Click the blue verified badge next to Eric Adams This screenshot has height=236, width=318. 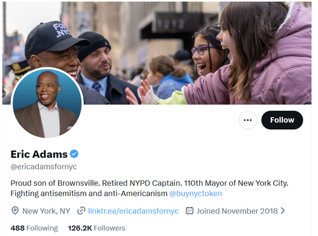[x=74, y=154]
